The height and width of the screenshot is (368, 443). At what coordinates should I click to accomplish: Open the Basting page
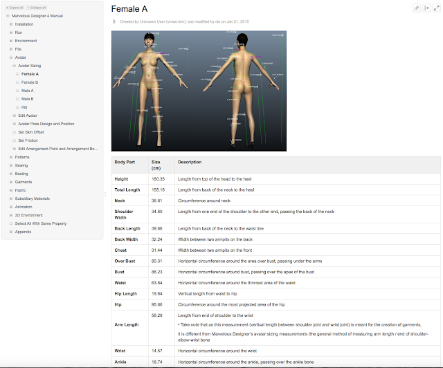(21, 174)
